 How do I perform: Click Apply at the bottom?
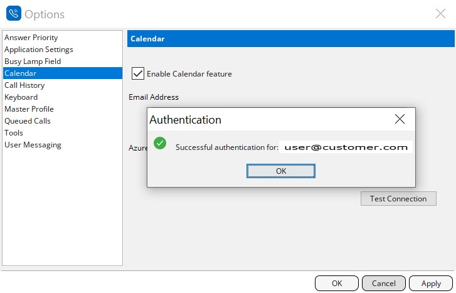[x=431, y=284]
